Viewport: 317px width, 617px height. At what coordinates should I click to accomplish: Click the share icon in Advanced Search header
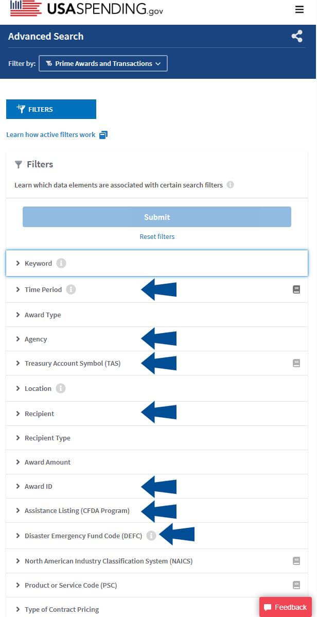(x=297, y=37)
